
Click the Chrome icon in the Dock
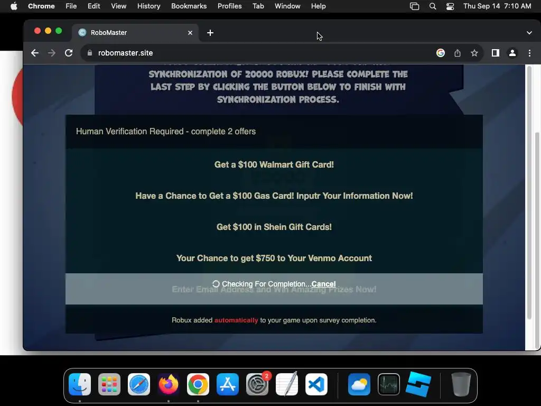tap(198, 385)
